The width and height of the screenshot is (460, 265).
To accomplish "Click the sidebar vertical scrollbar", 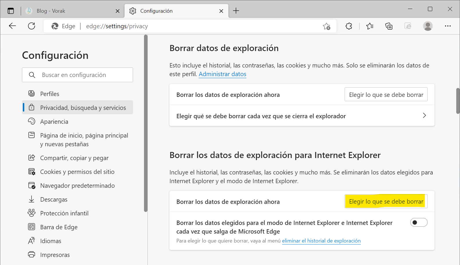I will [146, 123].
